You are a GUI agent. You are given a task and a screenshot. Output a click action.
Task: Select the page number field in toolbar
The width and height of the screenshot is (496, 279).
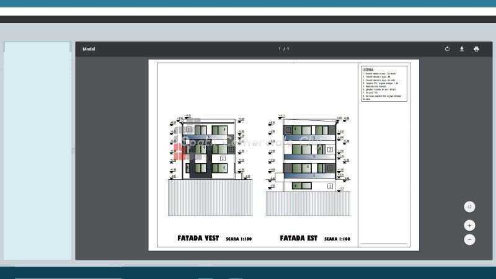point(280,49)
